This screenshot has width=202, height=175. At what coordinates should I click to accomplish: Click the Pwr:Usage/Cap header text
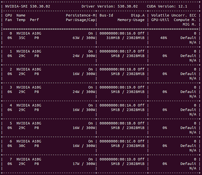coord(81,20)
